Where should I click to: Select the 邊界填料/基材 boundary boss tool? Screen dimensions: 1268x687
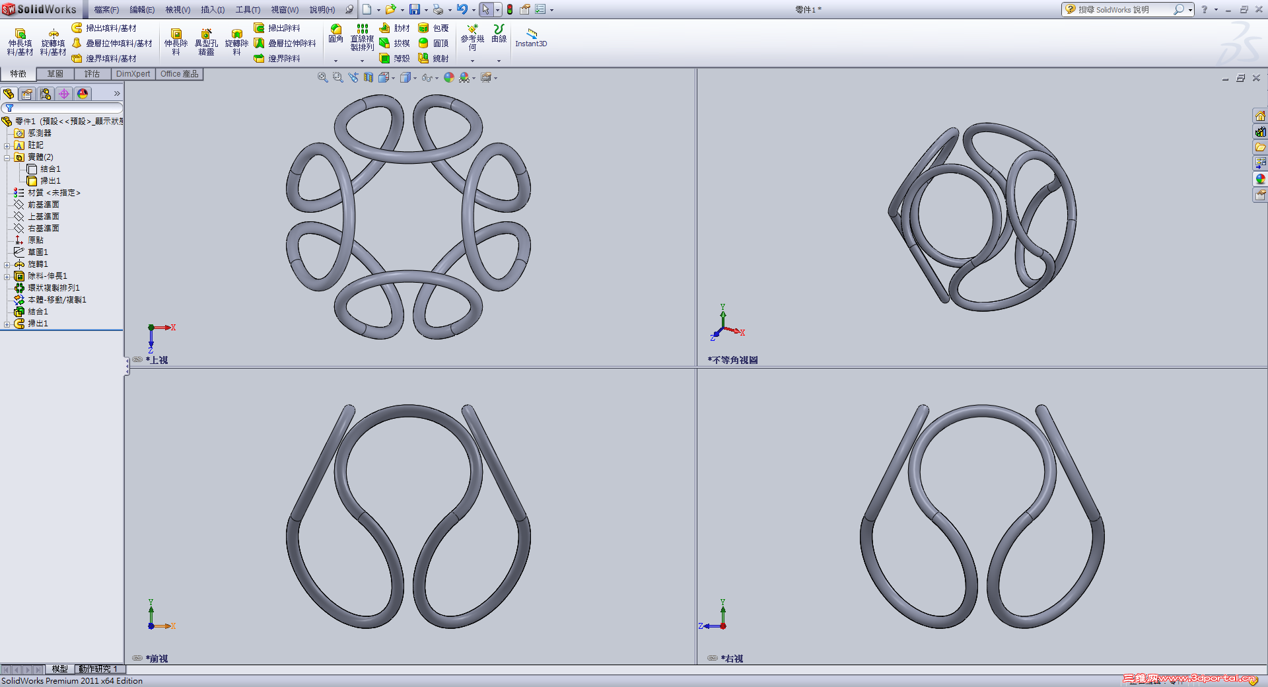(x=104, y=58)
